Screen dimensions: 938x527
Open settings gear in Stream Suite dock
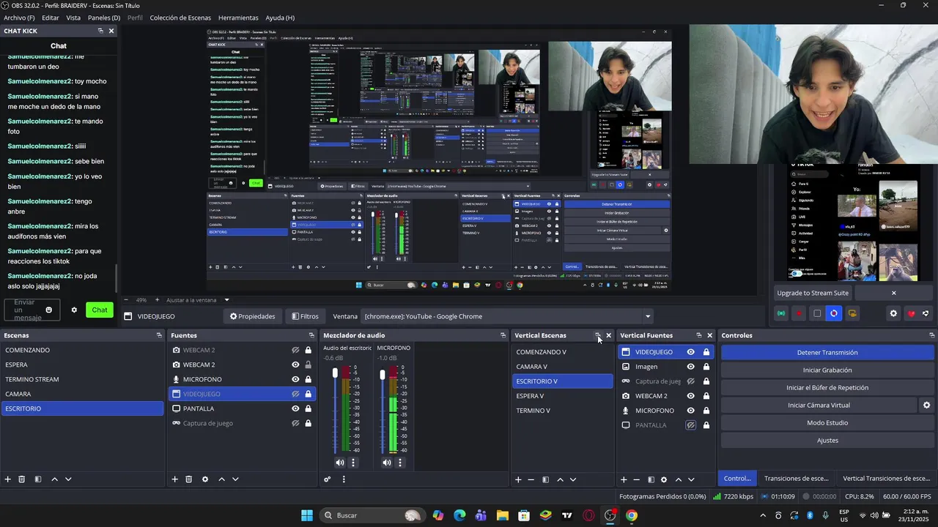[x=893, y=313]
